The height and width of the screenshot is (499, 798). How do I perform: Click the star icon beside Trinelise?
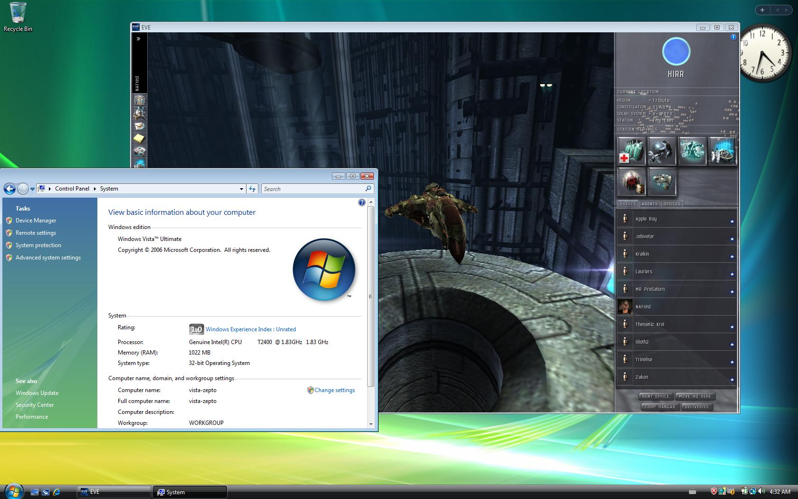point(732,362)
